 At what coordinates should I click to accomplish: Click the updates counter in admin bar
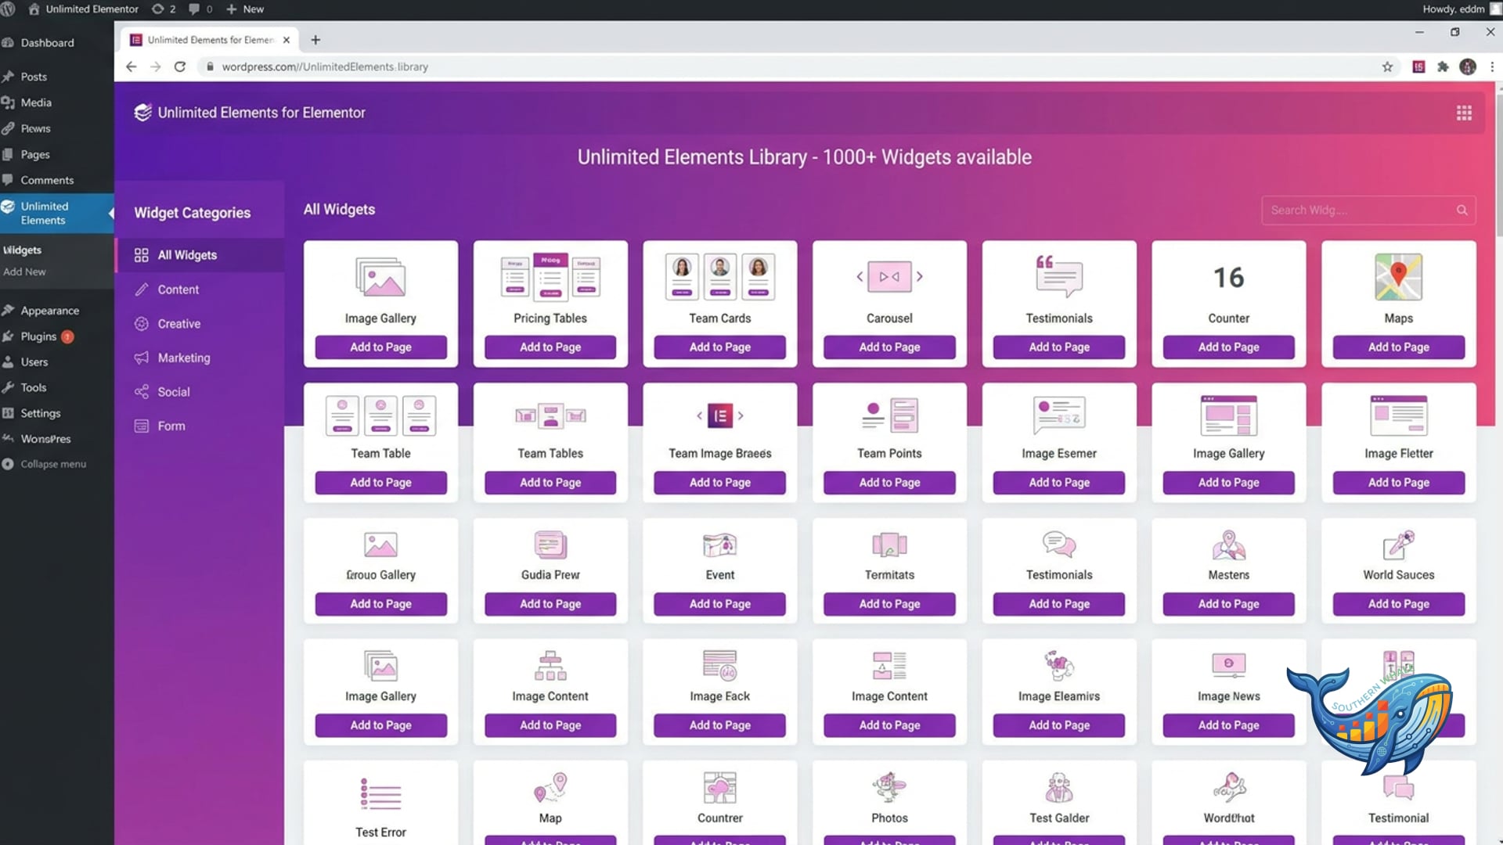pyautogui.click(x=164, y=9)
